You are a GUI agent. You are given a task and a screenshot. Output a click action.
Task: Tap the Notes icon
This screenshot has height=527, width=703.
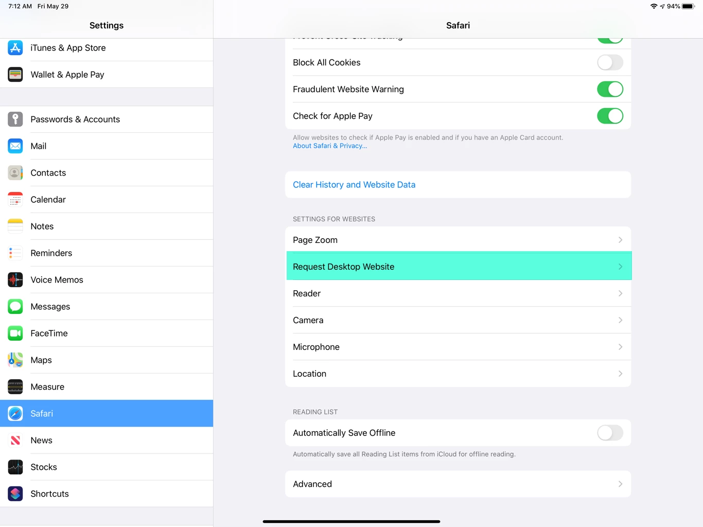pos(15,226)
